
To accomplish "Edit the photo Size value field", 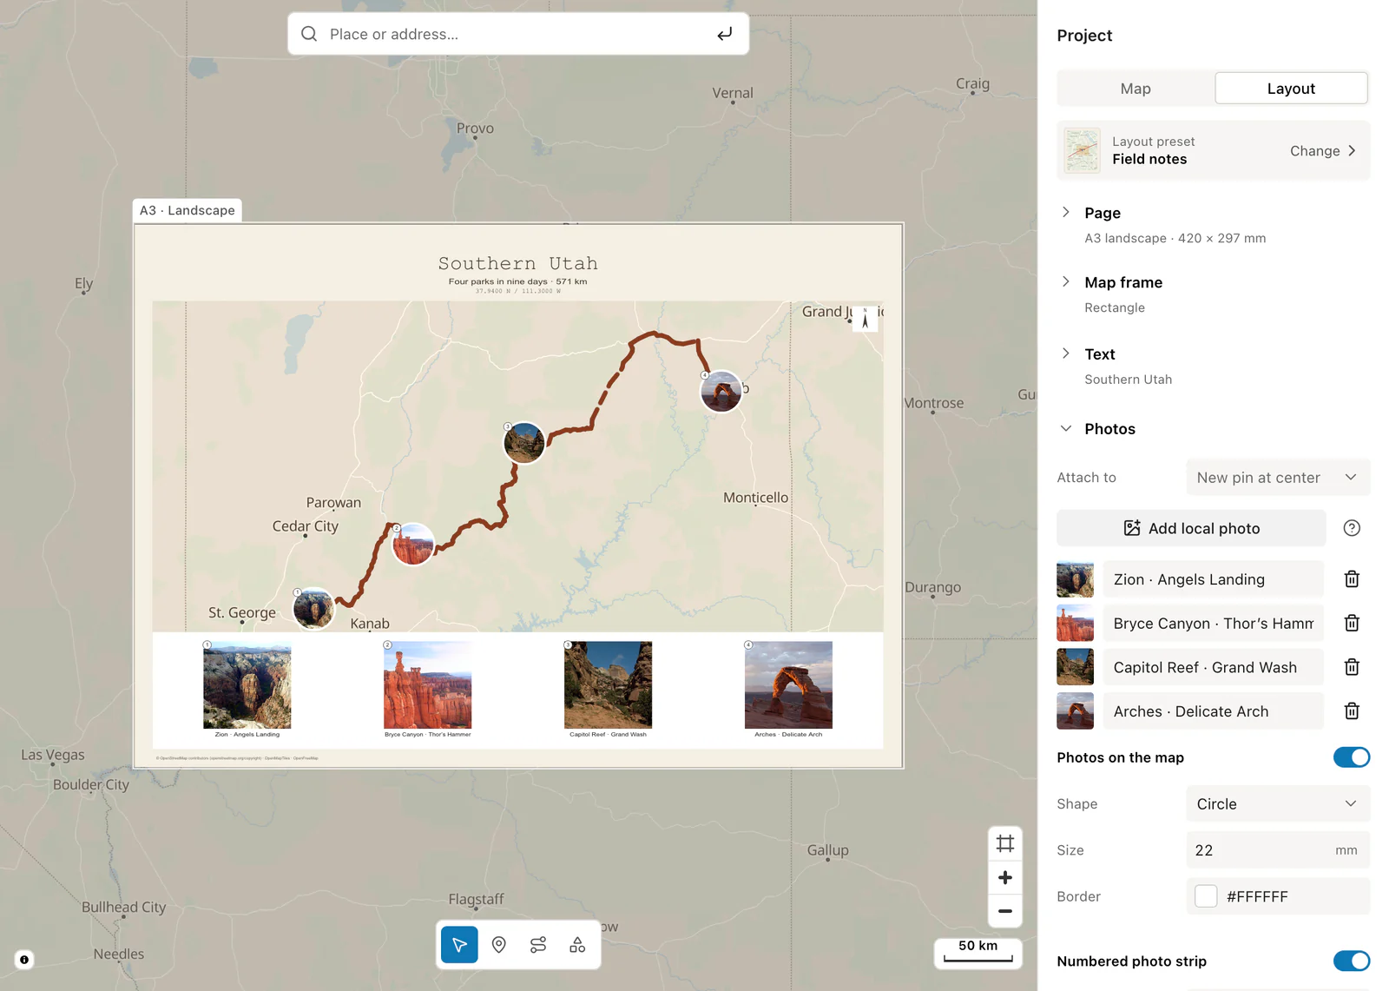I will coord(1278,850).
